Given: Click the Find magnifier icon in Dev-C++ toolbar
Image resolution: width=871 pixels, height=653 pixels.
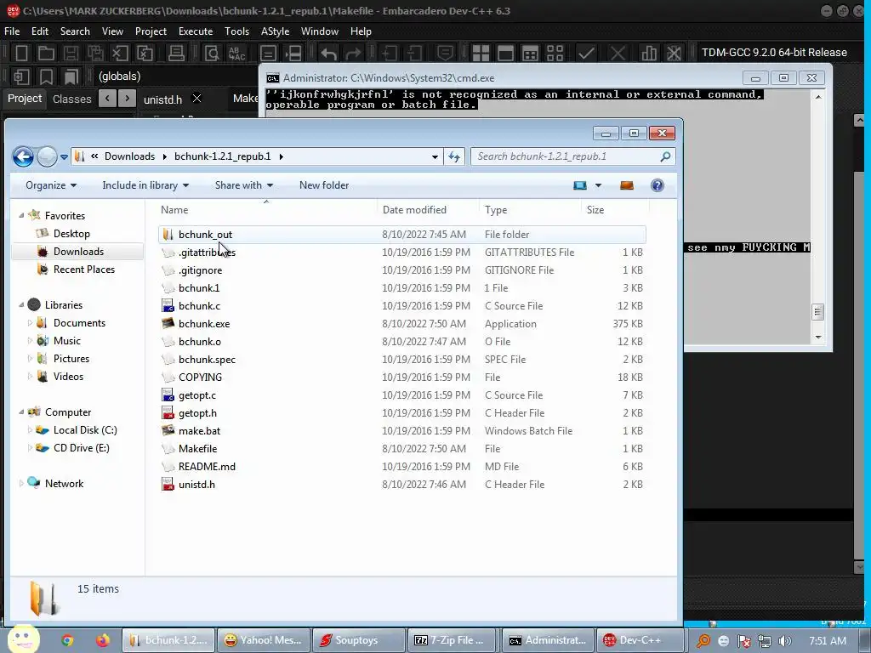Looking at the screenshot, I should (212, 54).
